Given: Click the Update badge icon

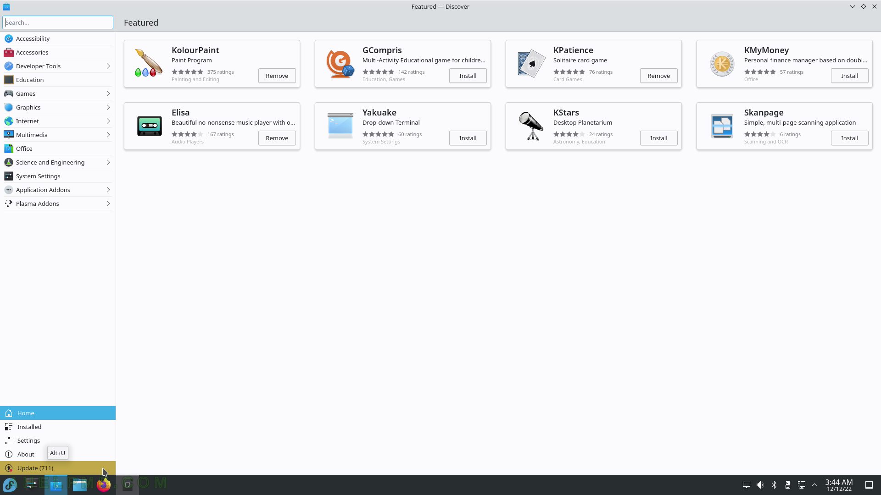Looking at the screenshot, I should pyautogui.click(x=8, y=468).
